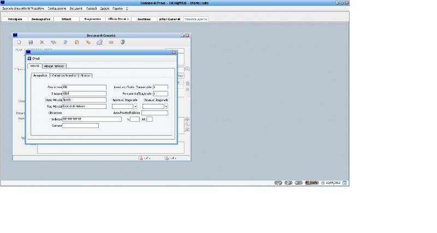This screenshot has height=233, width=437.
Task: Select the Anagrafica sub-tab
Action: point(40,75)
